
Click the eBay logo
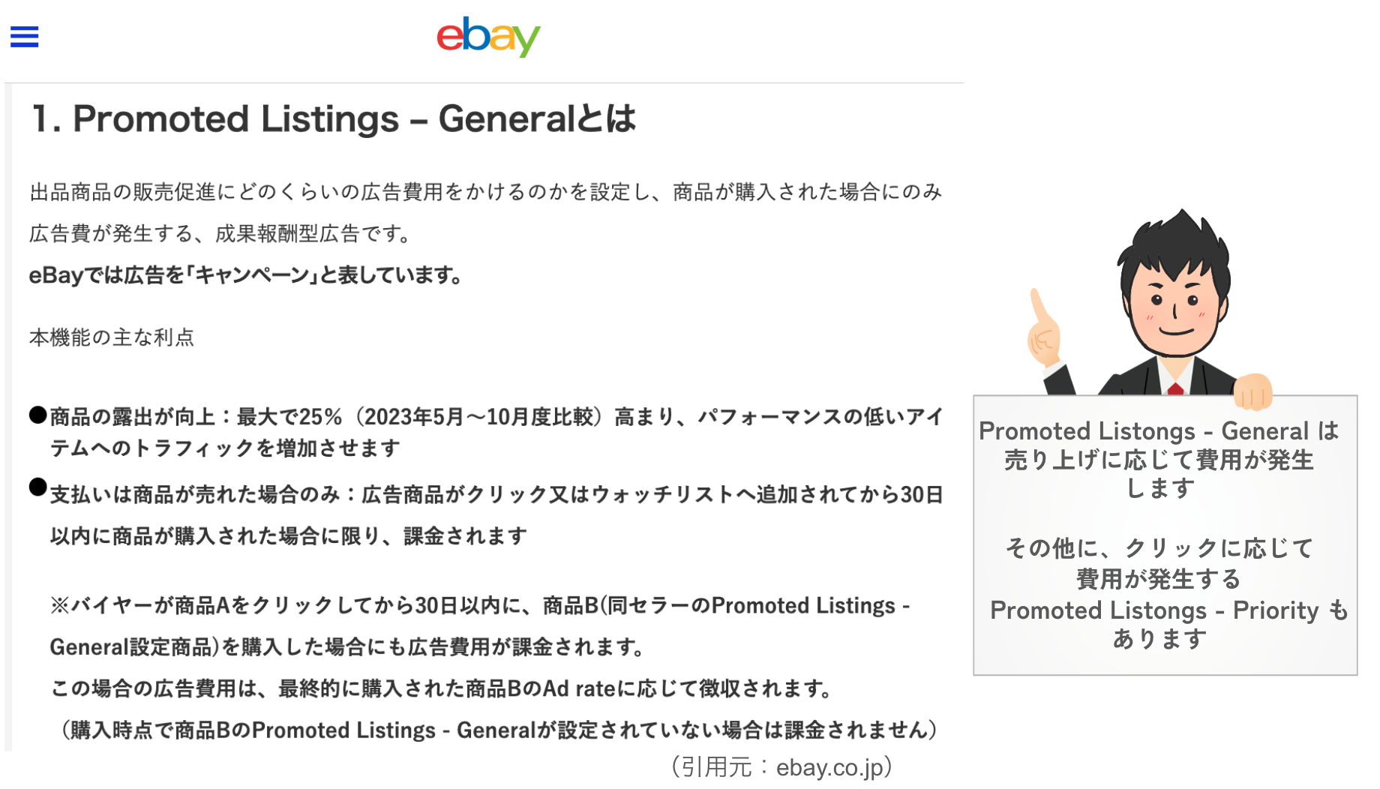coord(488,37)
